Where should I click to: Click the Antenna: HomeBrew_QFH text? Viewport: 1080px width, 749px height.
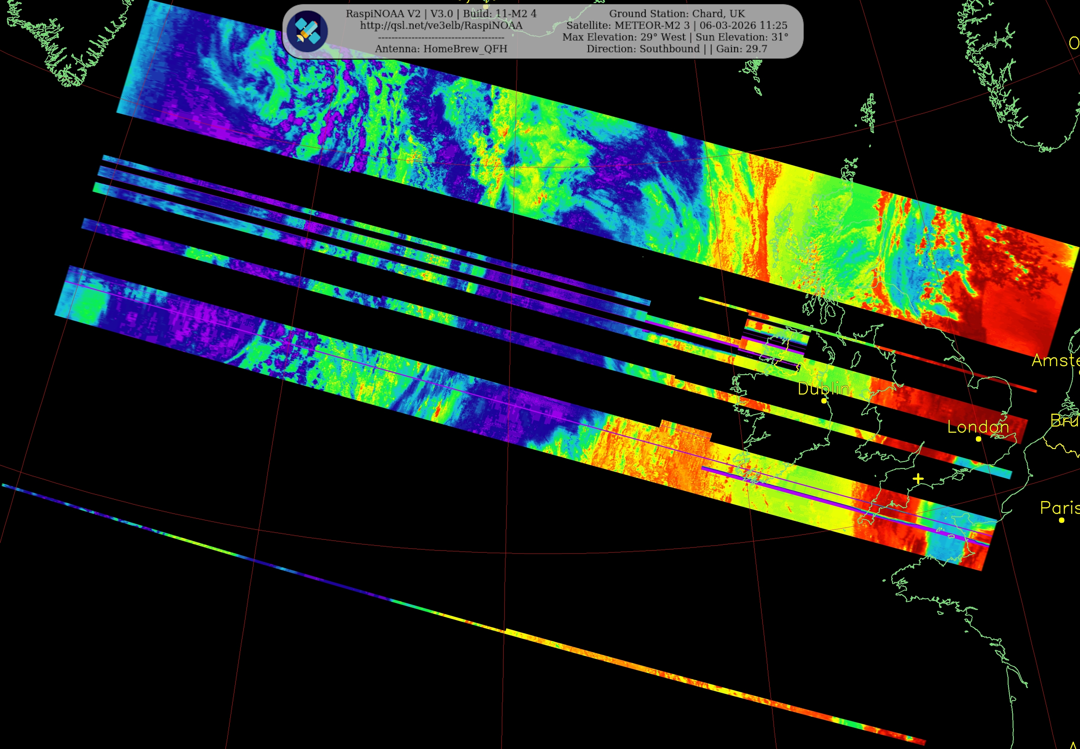click(441, 49)
